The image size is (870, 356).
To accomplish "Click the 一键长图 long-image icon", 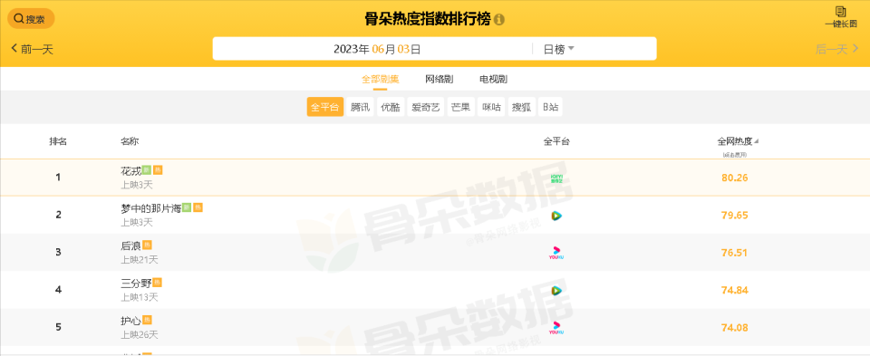I will point(841,17).
